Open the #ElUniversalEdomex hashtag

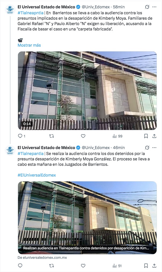click(37, 175)
